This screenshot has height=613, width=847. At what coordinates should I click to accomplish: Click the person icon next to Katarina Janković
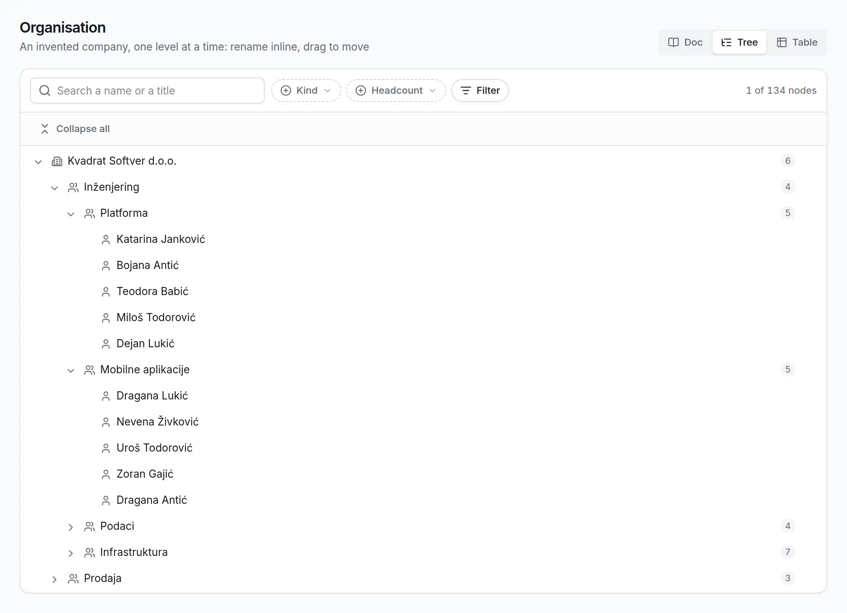(x=106, y=240)
